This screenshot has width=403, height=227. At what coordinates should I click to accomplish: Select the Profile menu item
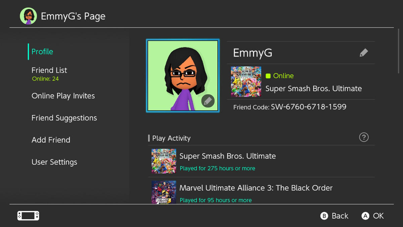(42, 51)
